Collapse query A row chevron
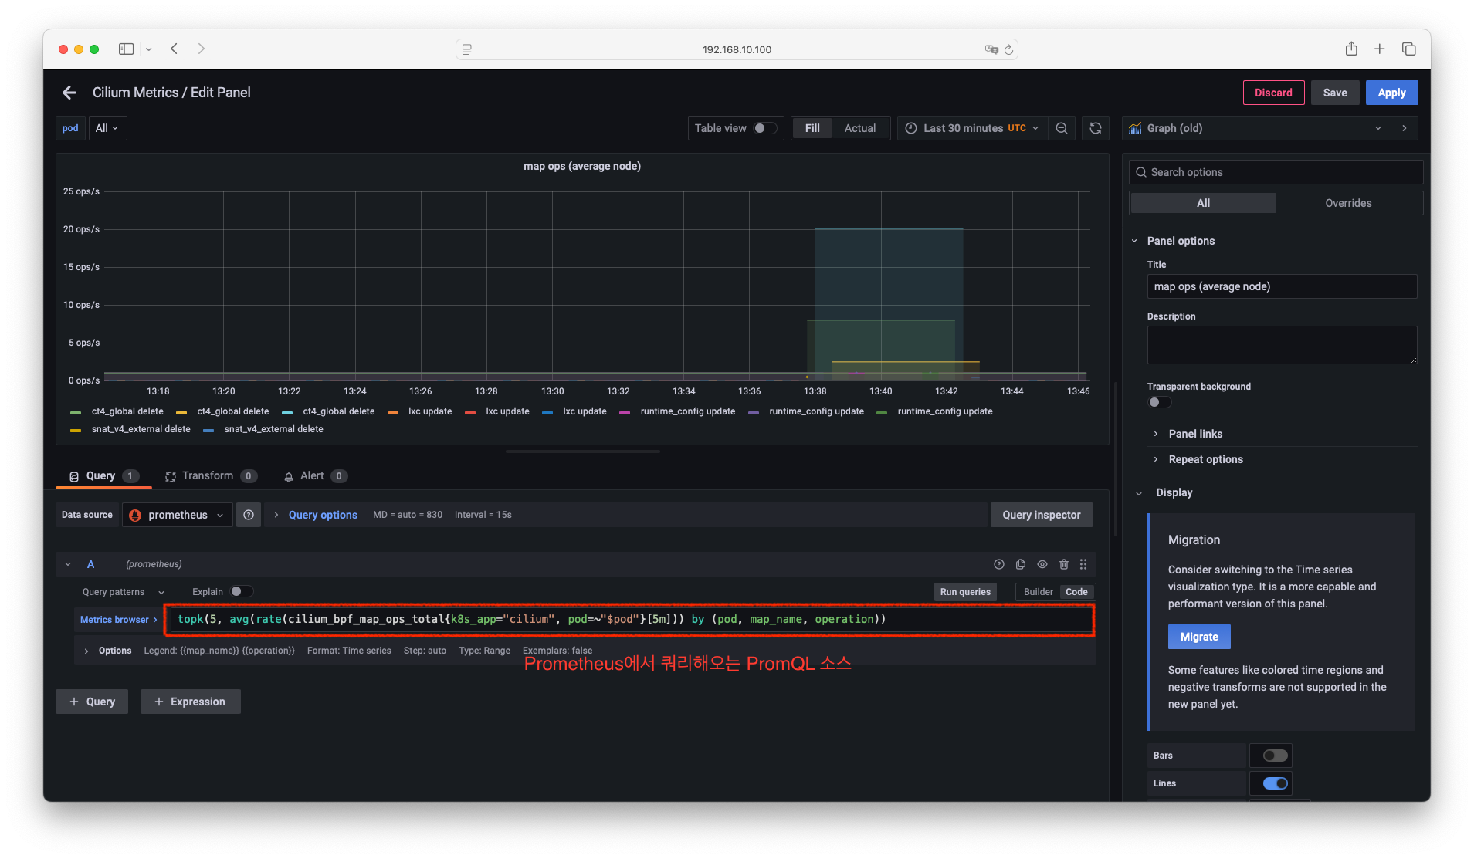1474x859 pixels. 68,564
